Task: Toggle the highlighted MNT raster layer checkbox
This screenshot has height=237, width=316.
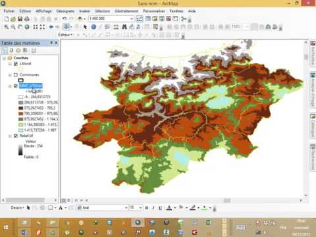Action: (16, 86)
